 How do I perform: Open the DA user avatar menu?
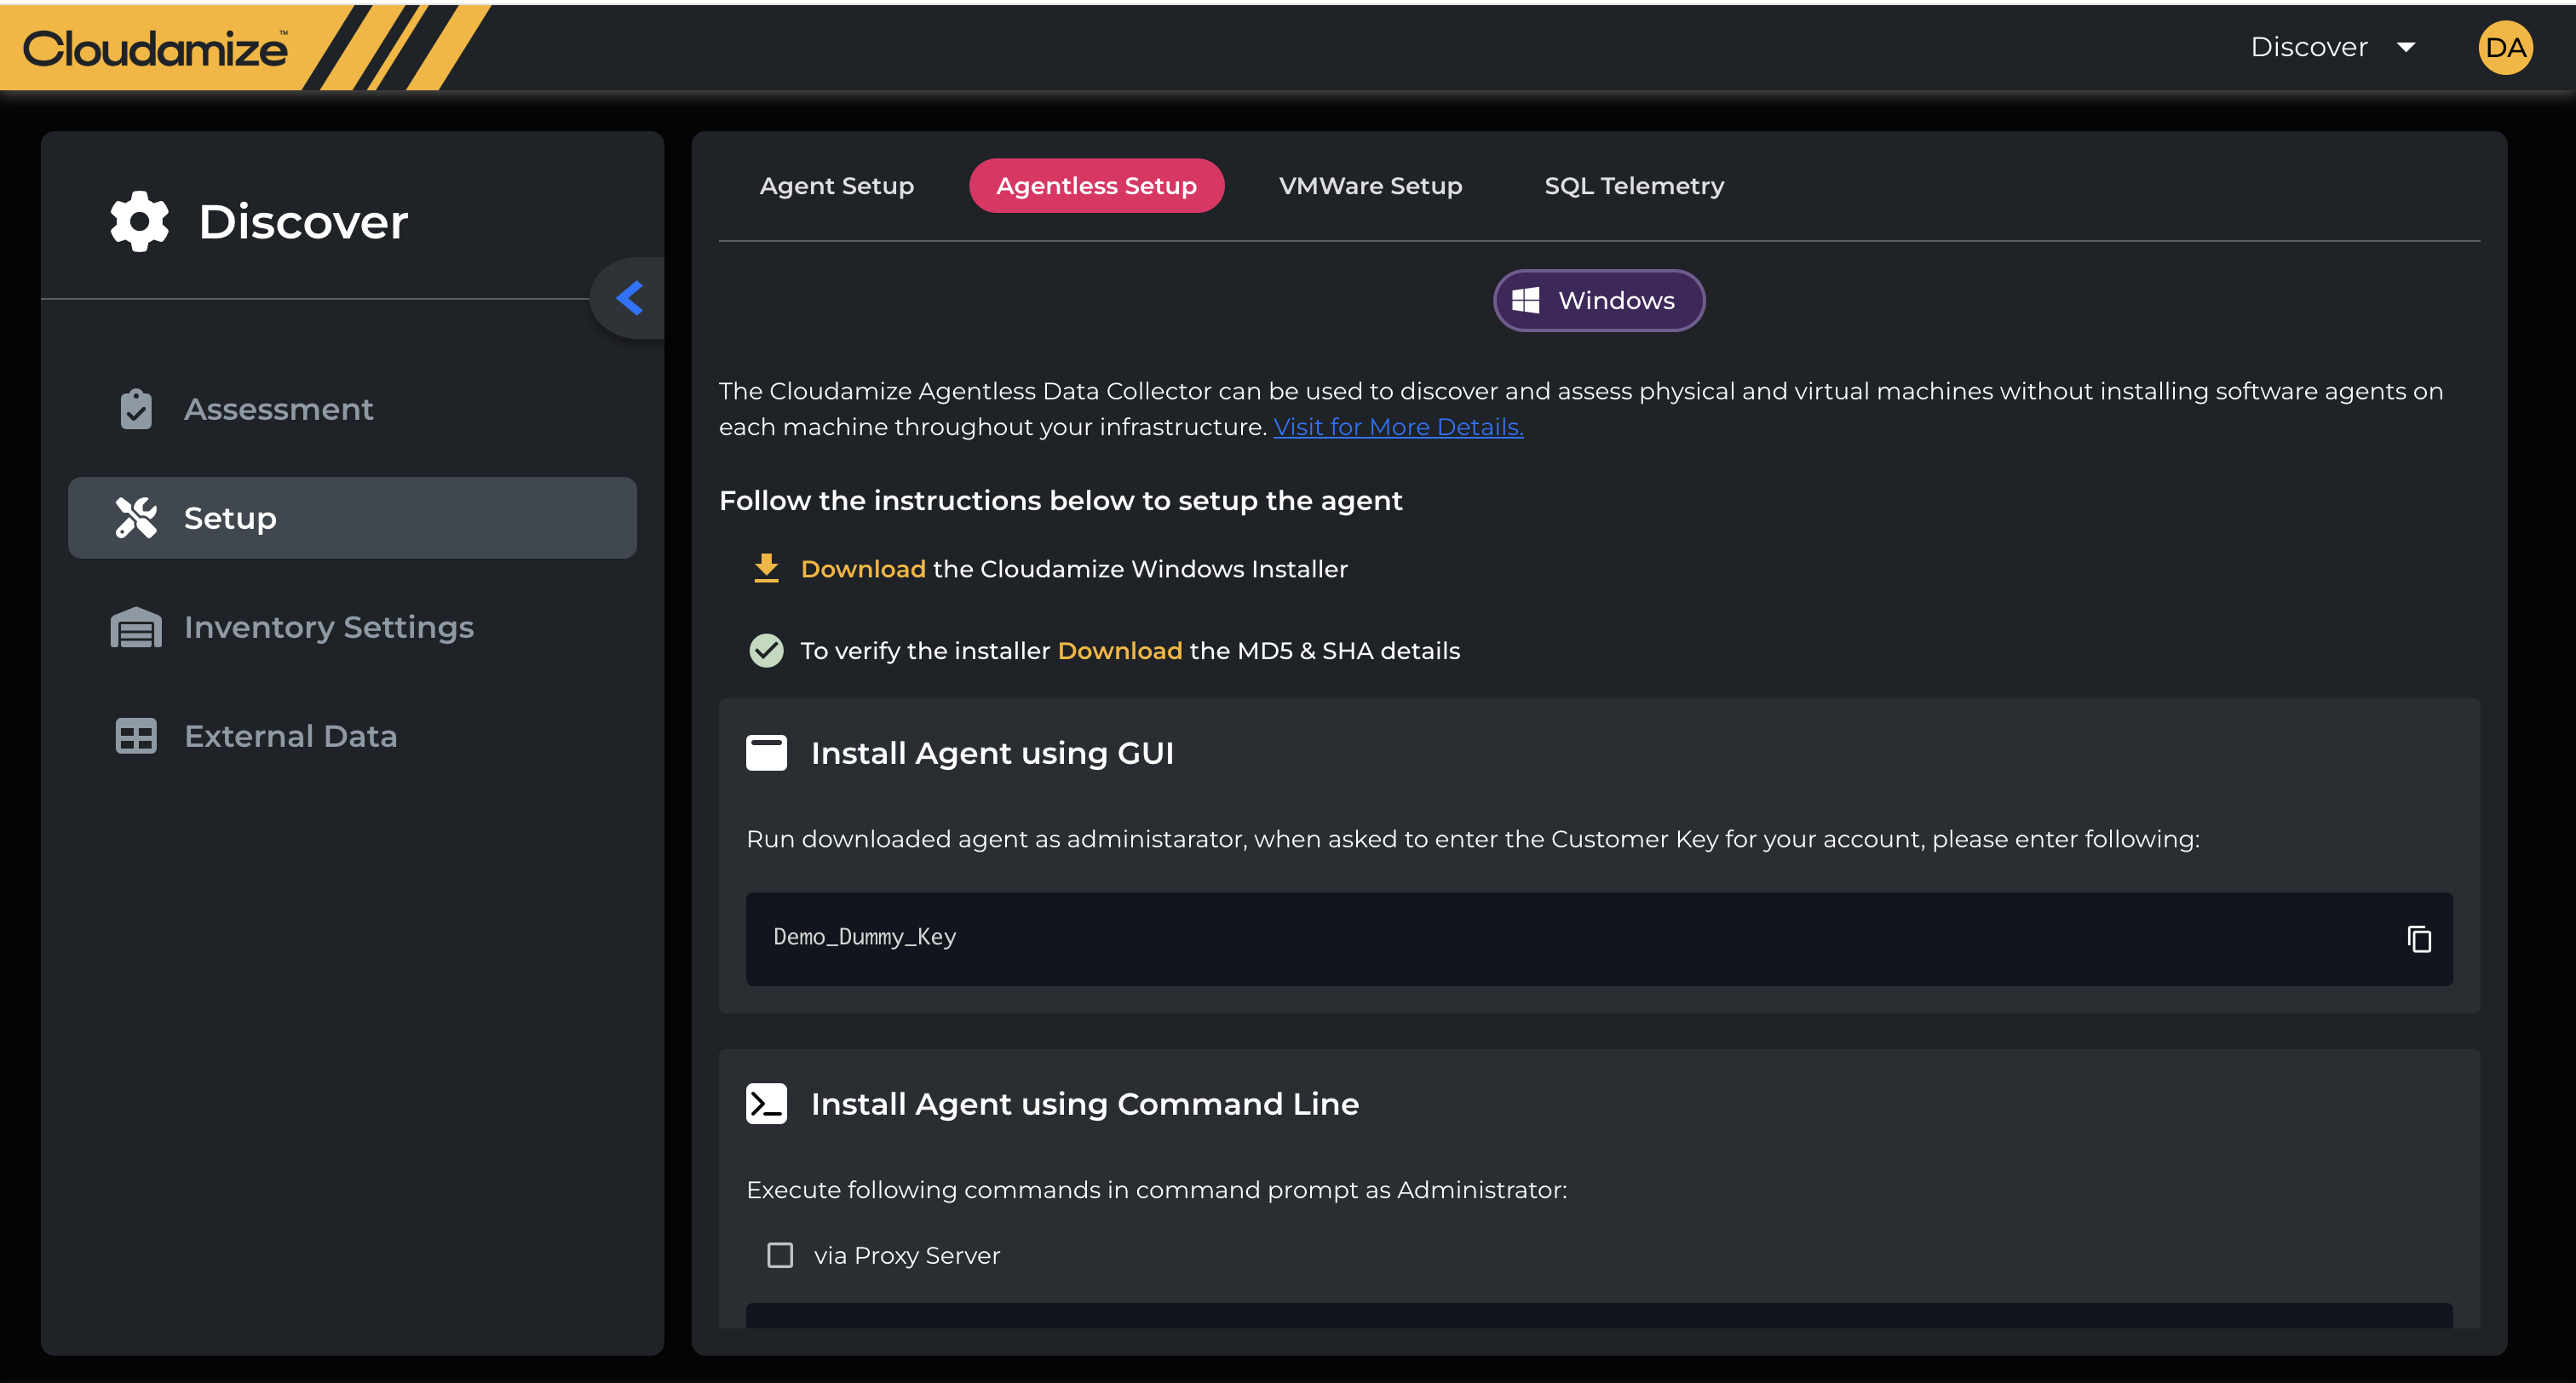coord(2504,48)
